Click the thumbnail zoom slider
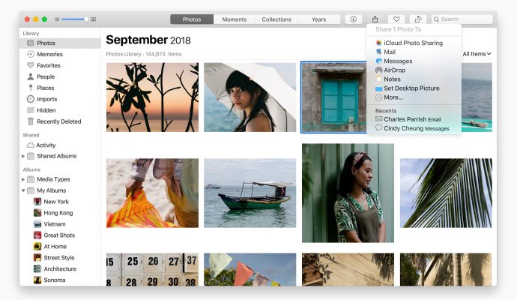The height and width of the screenshot is (300, 517). pos(76,19)
